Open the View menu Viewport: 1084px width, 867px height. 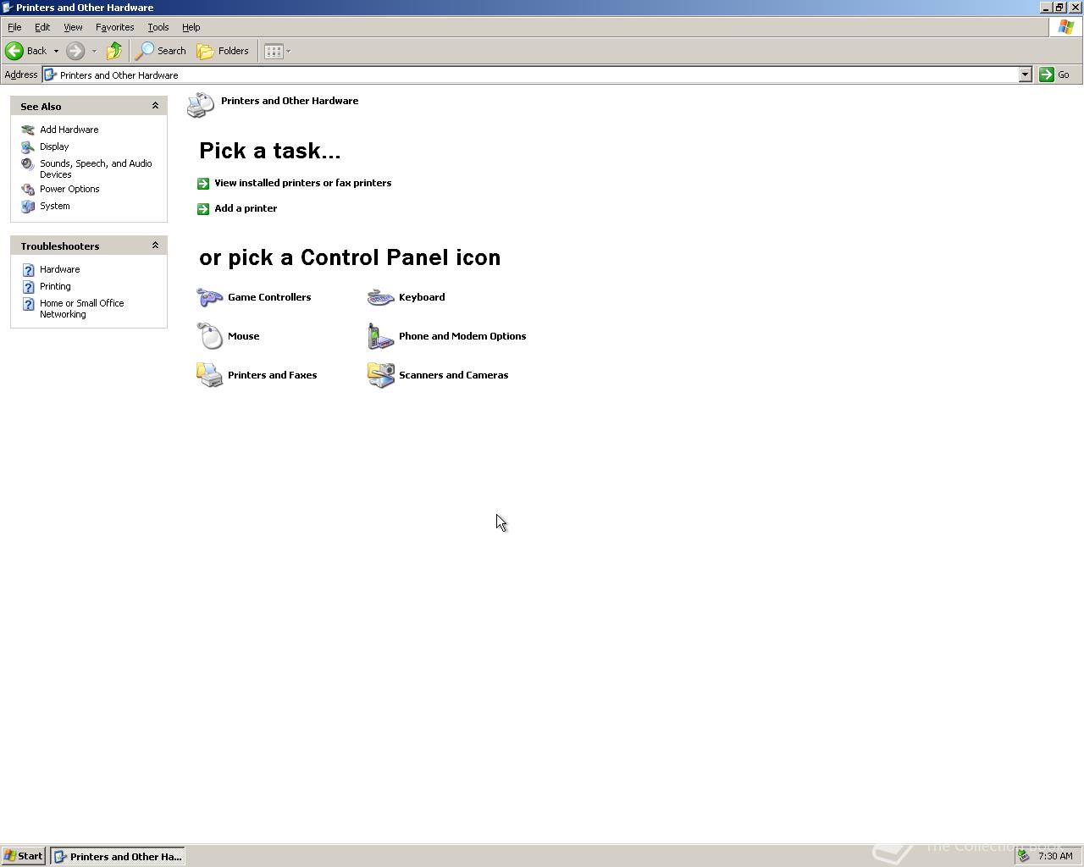[x=73, y=27]
